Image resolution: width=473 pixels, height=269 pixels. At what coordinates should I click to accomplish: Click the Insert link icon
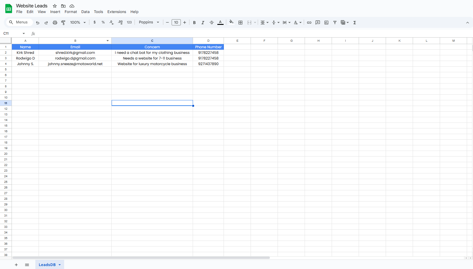pos(309,22)
